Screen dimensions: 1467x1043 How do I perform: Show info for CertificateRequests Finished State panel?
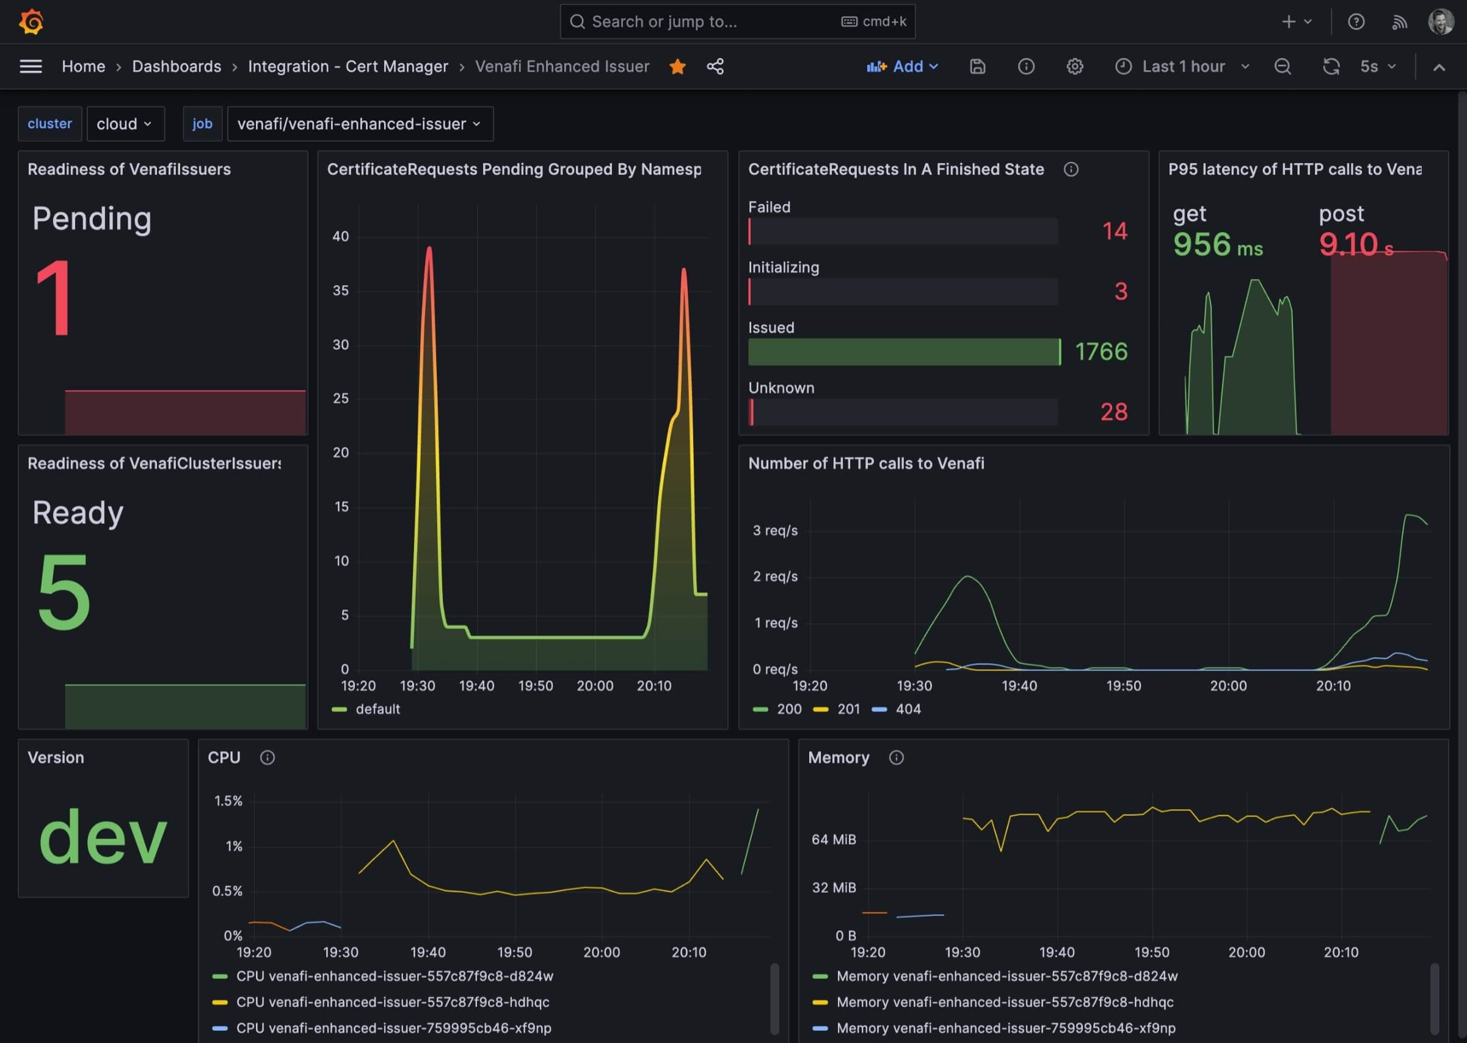click(1071, 169)
